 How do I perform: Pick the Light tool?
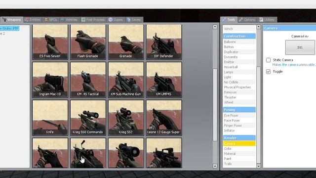239,77
